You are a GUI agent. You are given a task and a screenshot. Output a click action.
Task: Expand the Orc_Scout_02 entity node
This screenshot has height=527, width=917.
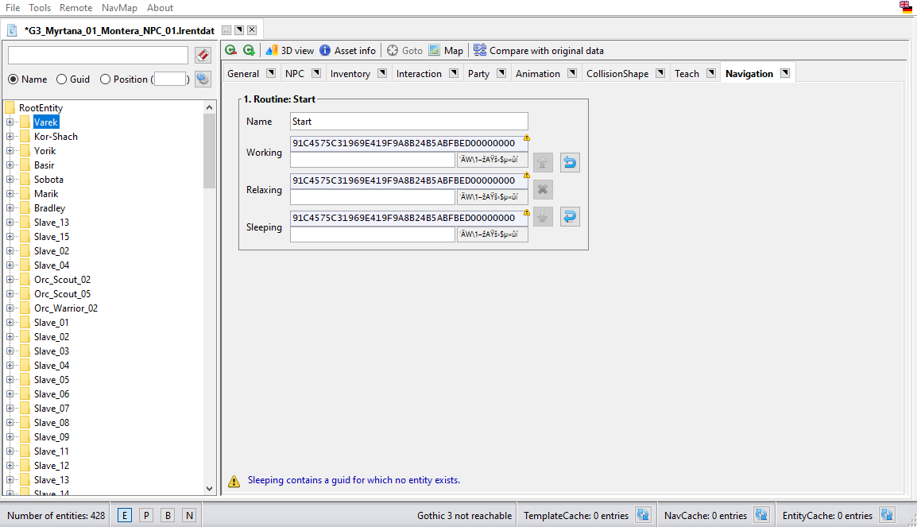click(11, 280)
